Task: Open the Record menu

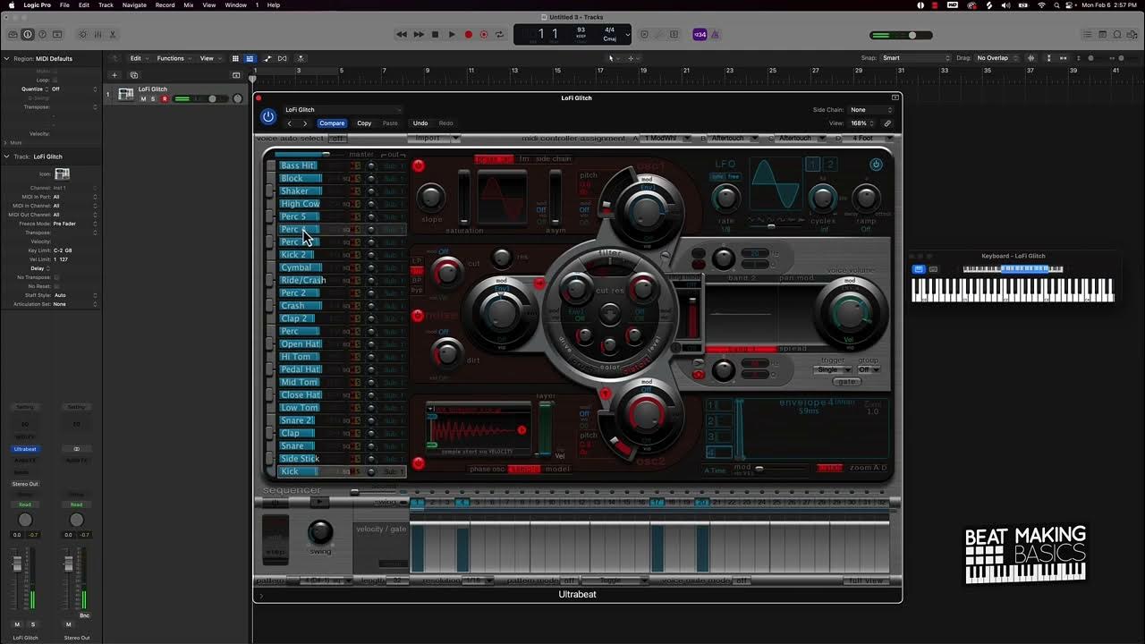Action: 165,4
